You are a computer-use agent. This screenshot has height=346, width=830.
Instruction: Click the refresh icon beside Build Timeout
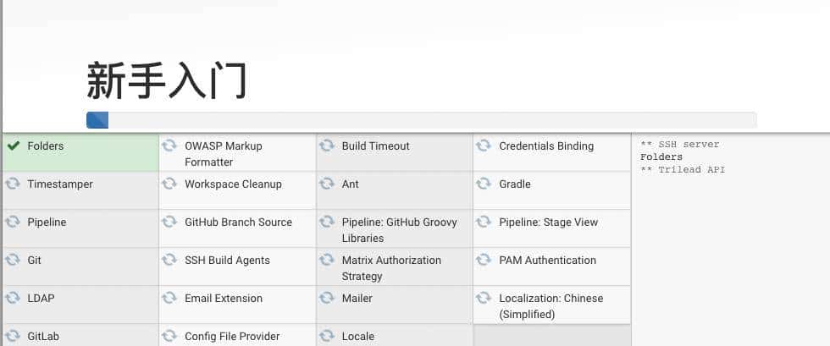pos(327,146)
